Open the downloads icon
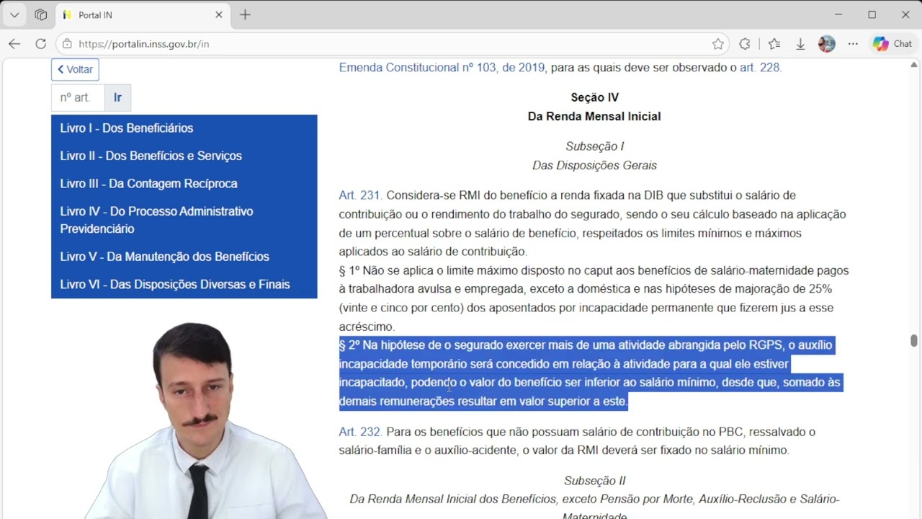Screen dimensions: 922x519 coord(800,44)
